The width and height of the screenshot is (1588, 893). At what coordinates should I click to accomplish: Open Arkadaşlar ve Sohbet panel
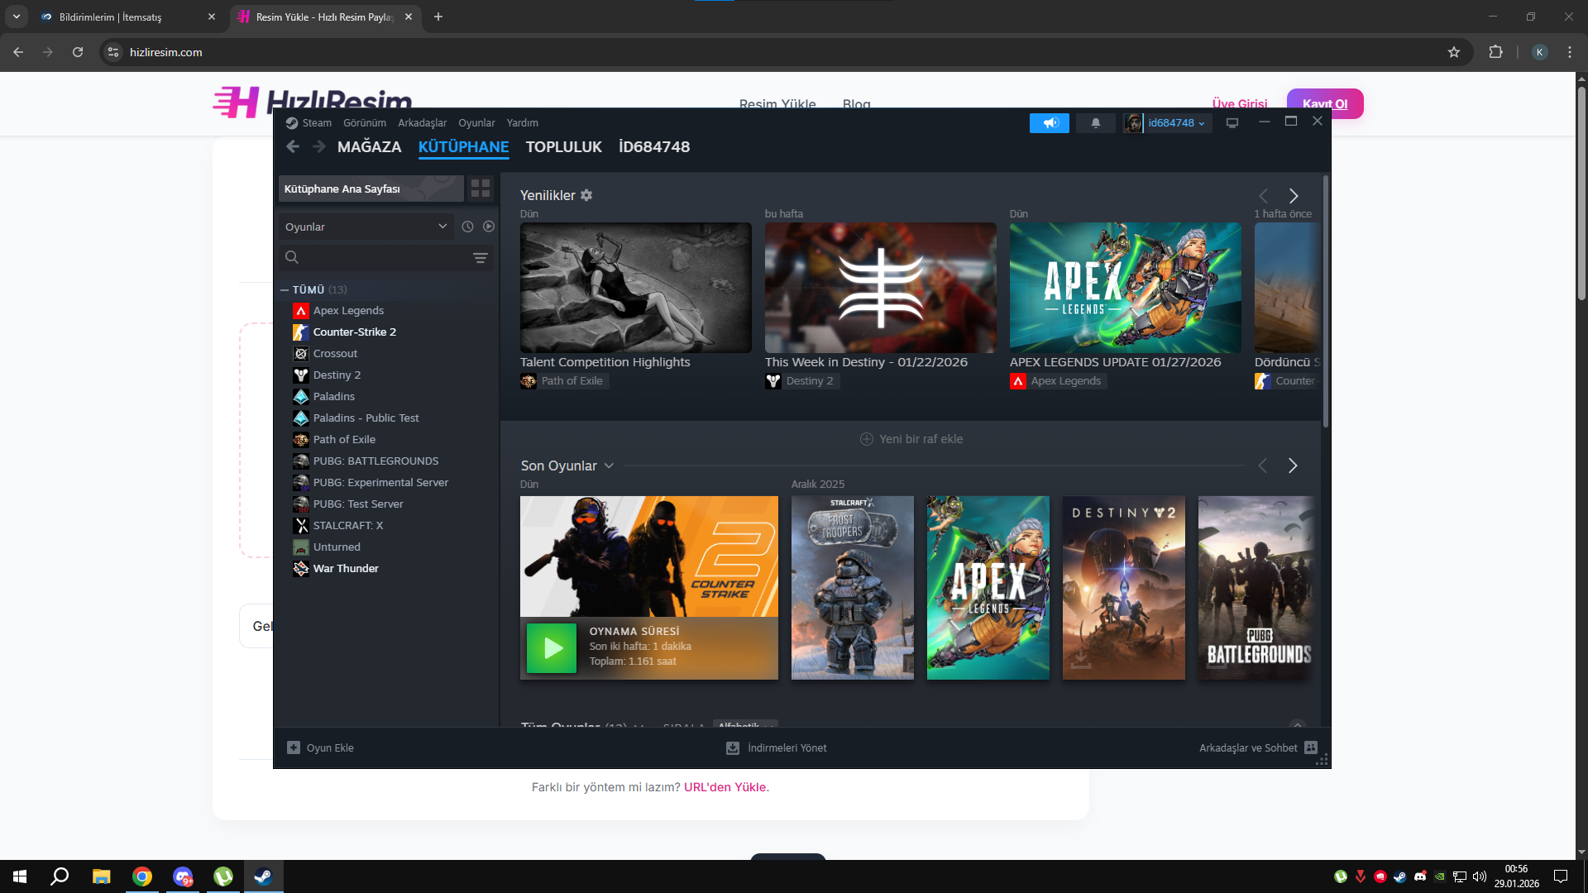(x=1258, y=748)
